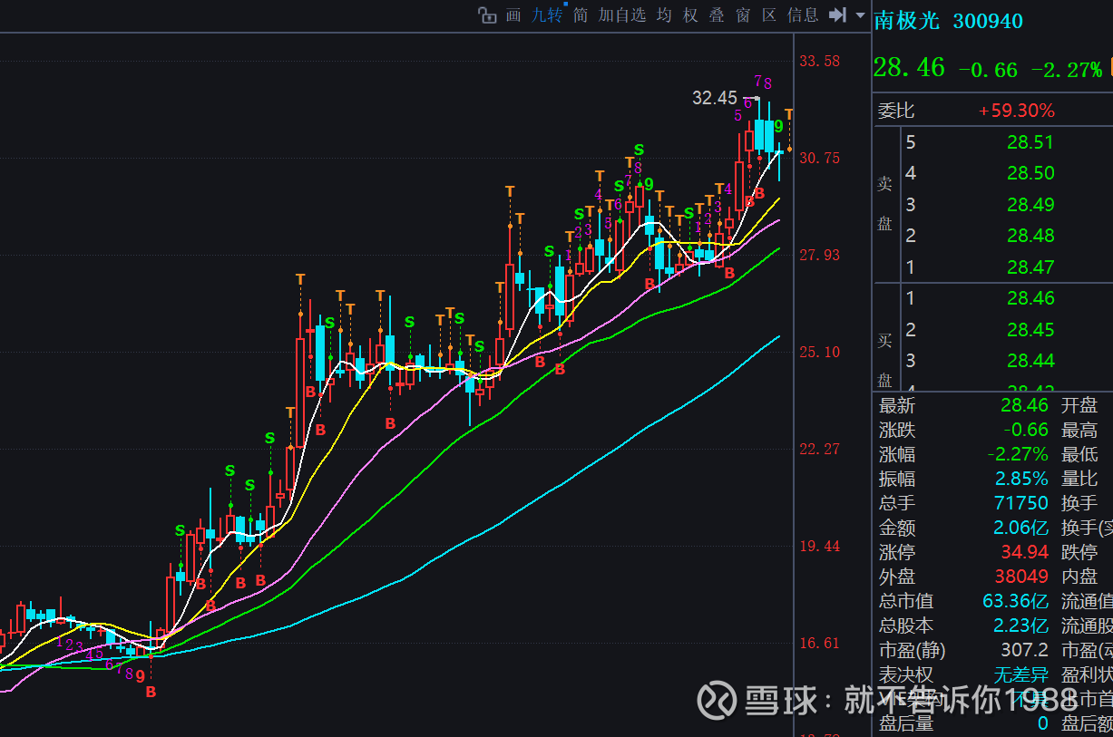The height and width of the screenshot is (737, 1113).
Task: Click the current price 28.46 header
Action: point(909,67)
